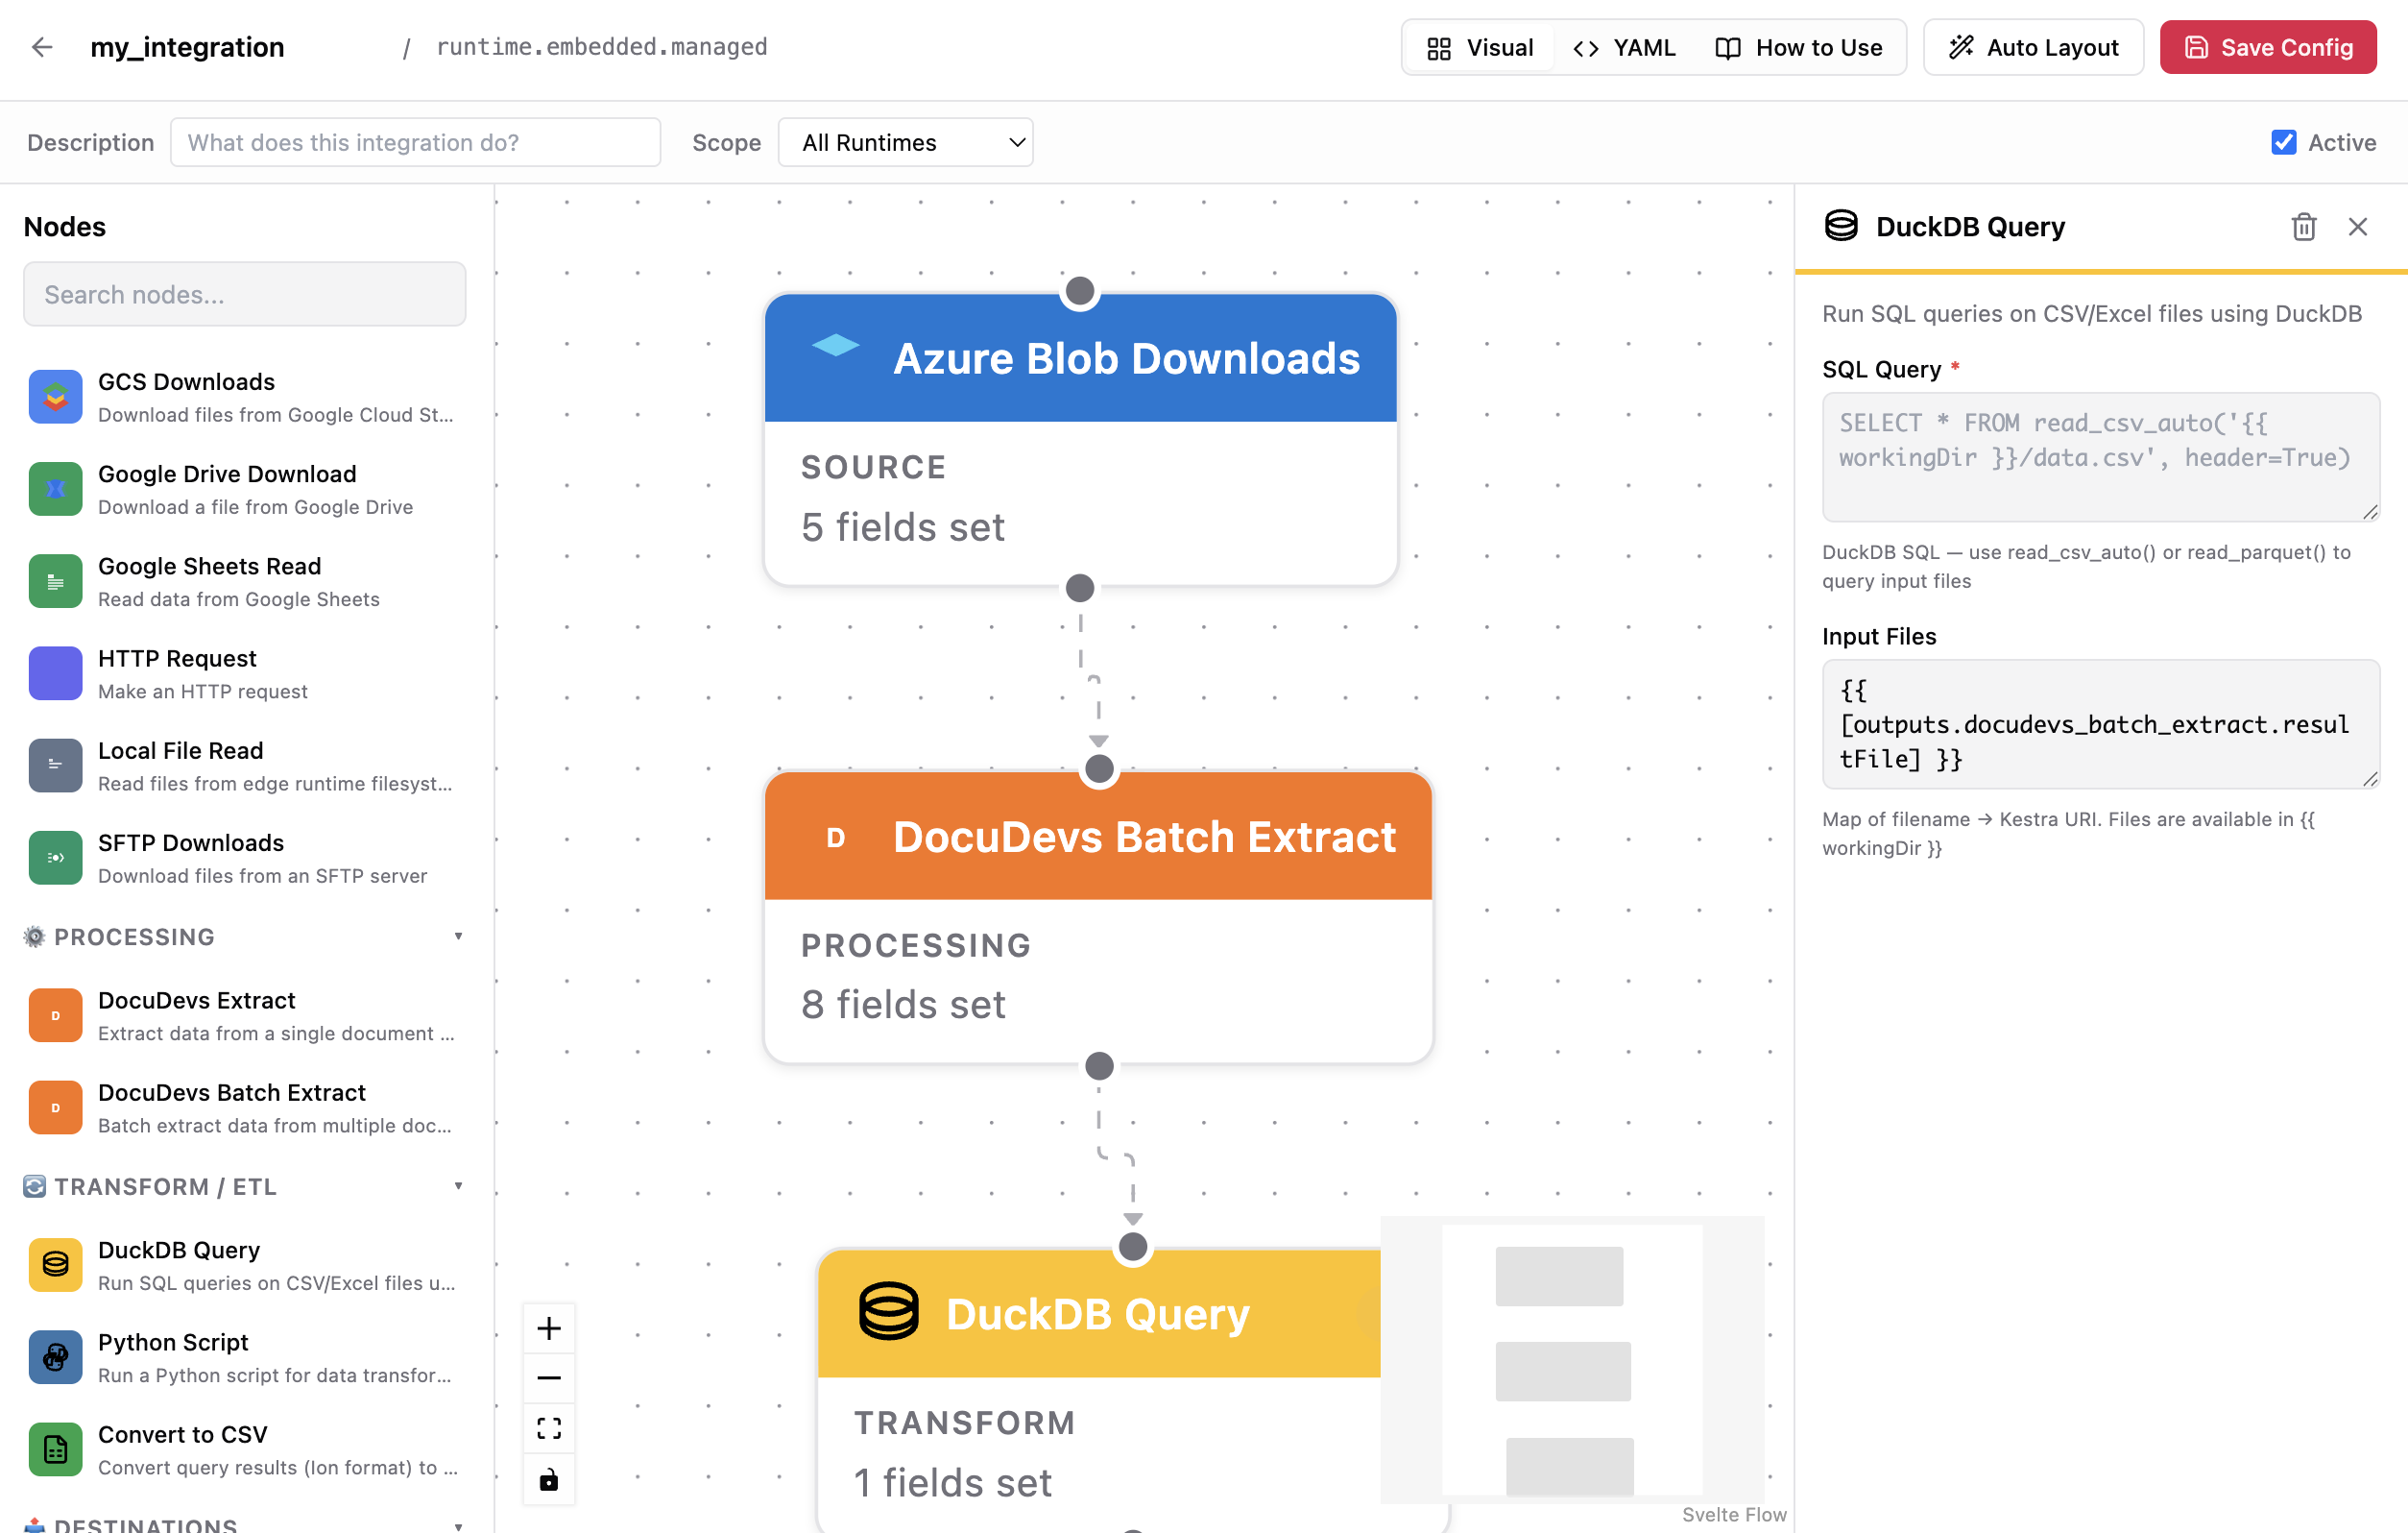Select the DocuDevs Extract node icon

(55, 1015)
